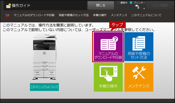Click the multifunction printer image
175x103 pixels.
[x=45, y=57]
